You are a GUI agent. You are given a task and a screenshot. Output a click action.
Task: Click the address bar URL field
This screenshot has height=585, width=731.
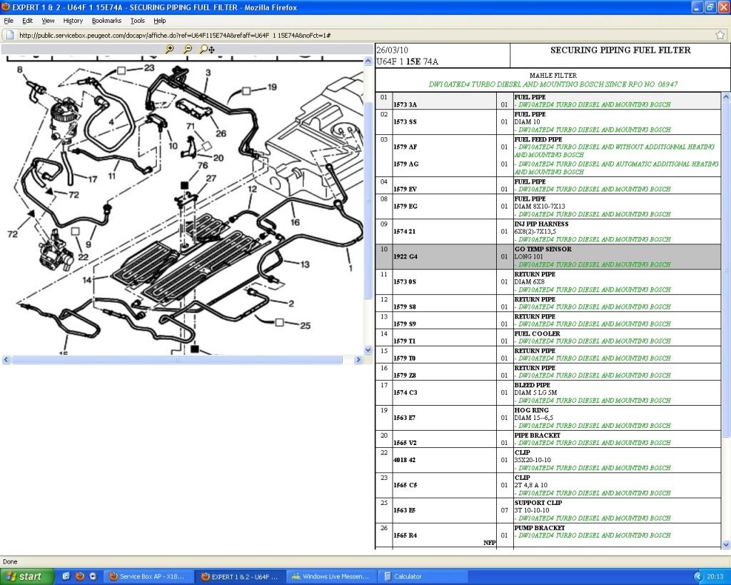(x=357, y=35)
